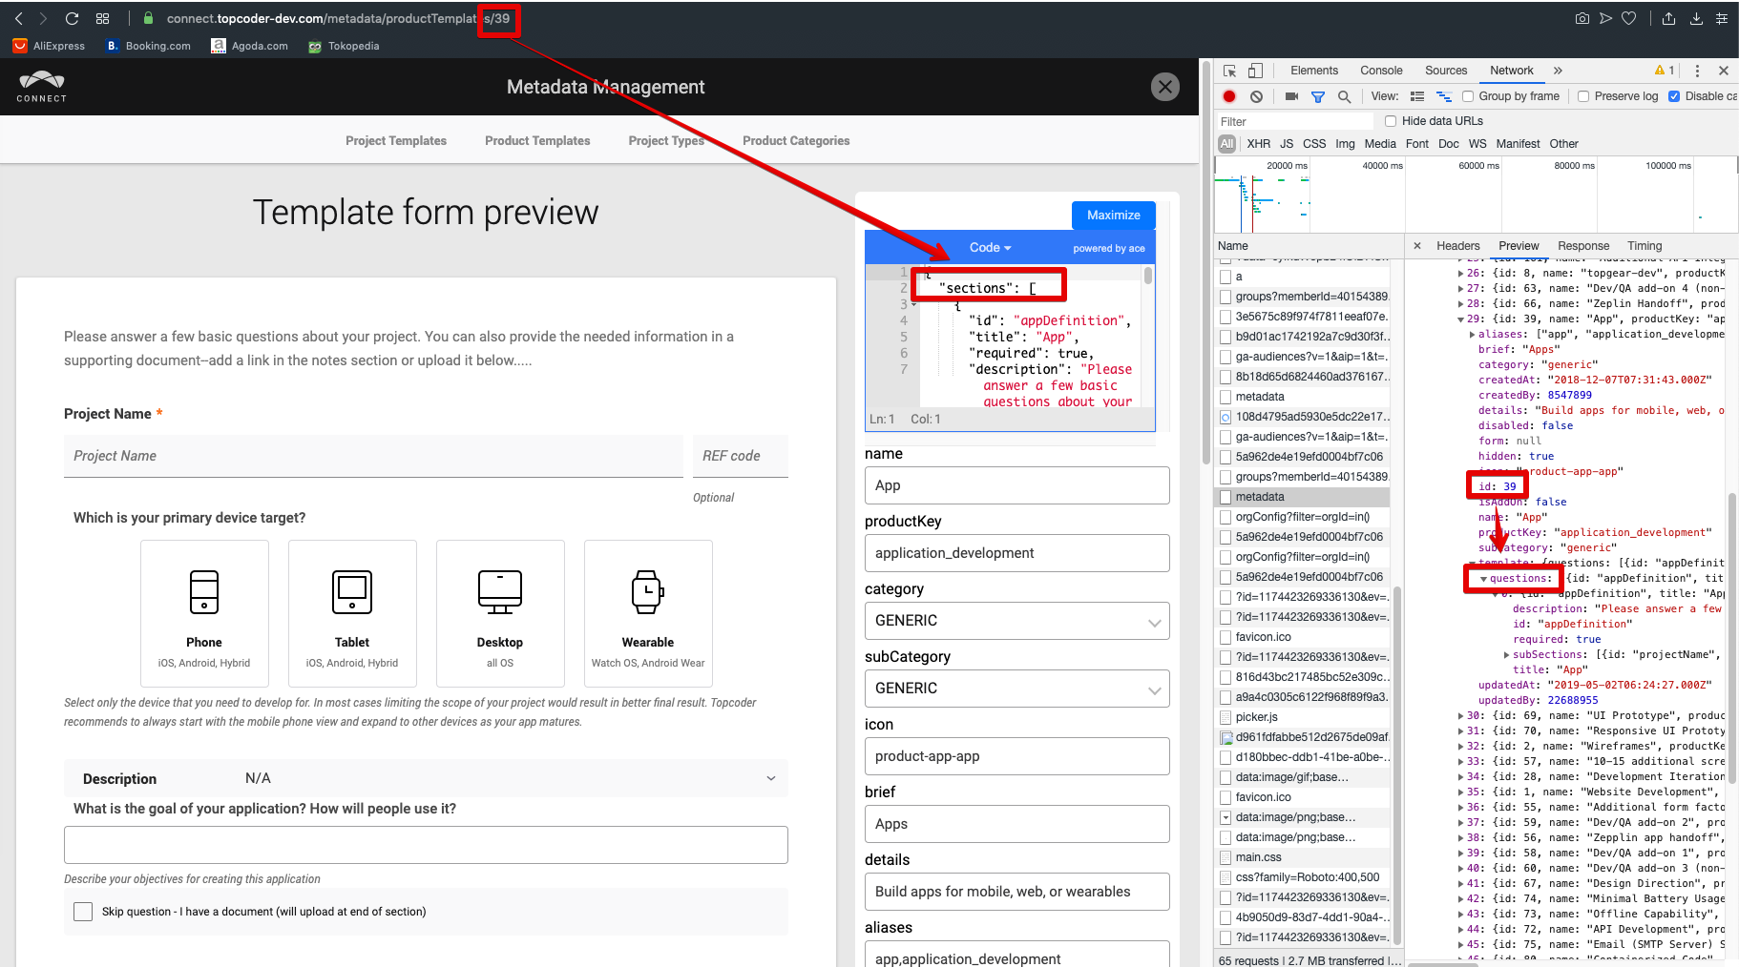Viewport: 1739px width, 967px height.
Task: Toggle the waterfall overview view icon
Action: click(1444, 96)
